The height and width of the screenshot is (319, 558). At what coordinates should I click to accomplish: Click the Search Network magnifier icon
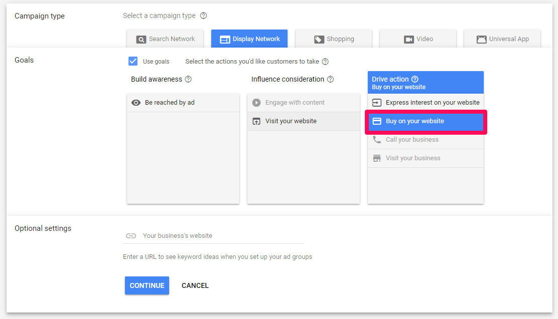[x=141, y=40]
